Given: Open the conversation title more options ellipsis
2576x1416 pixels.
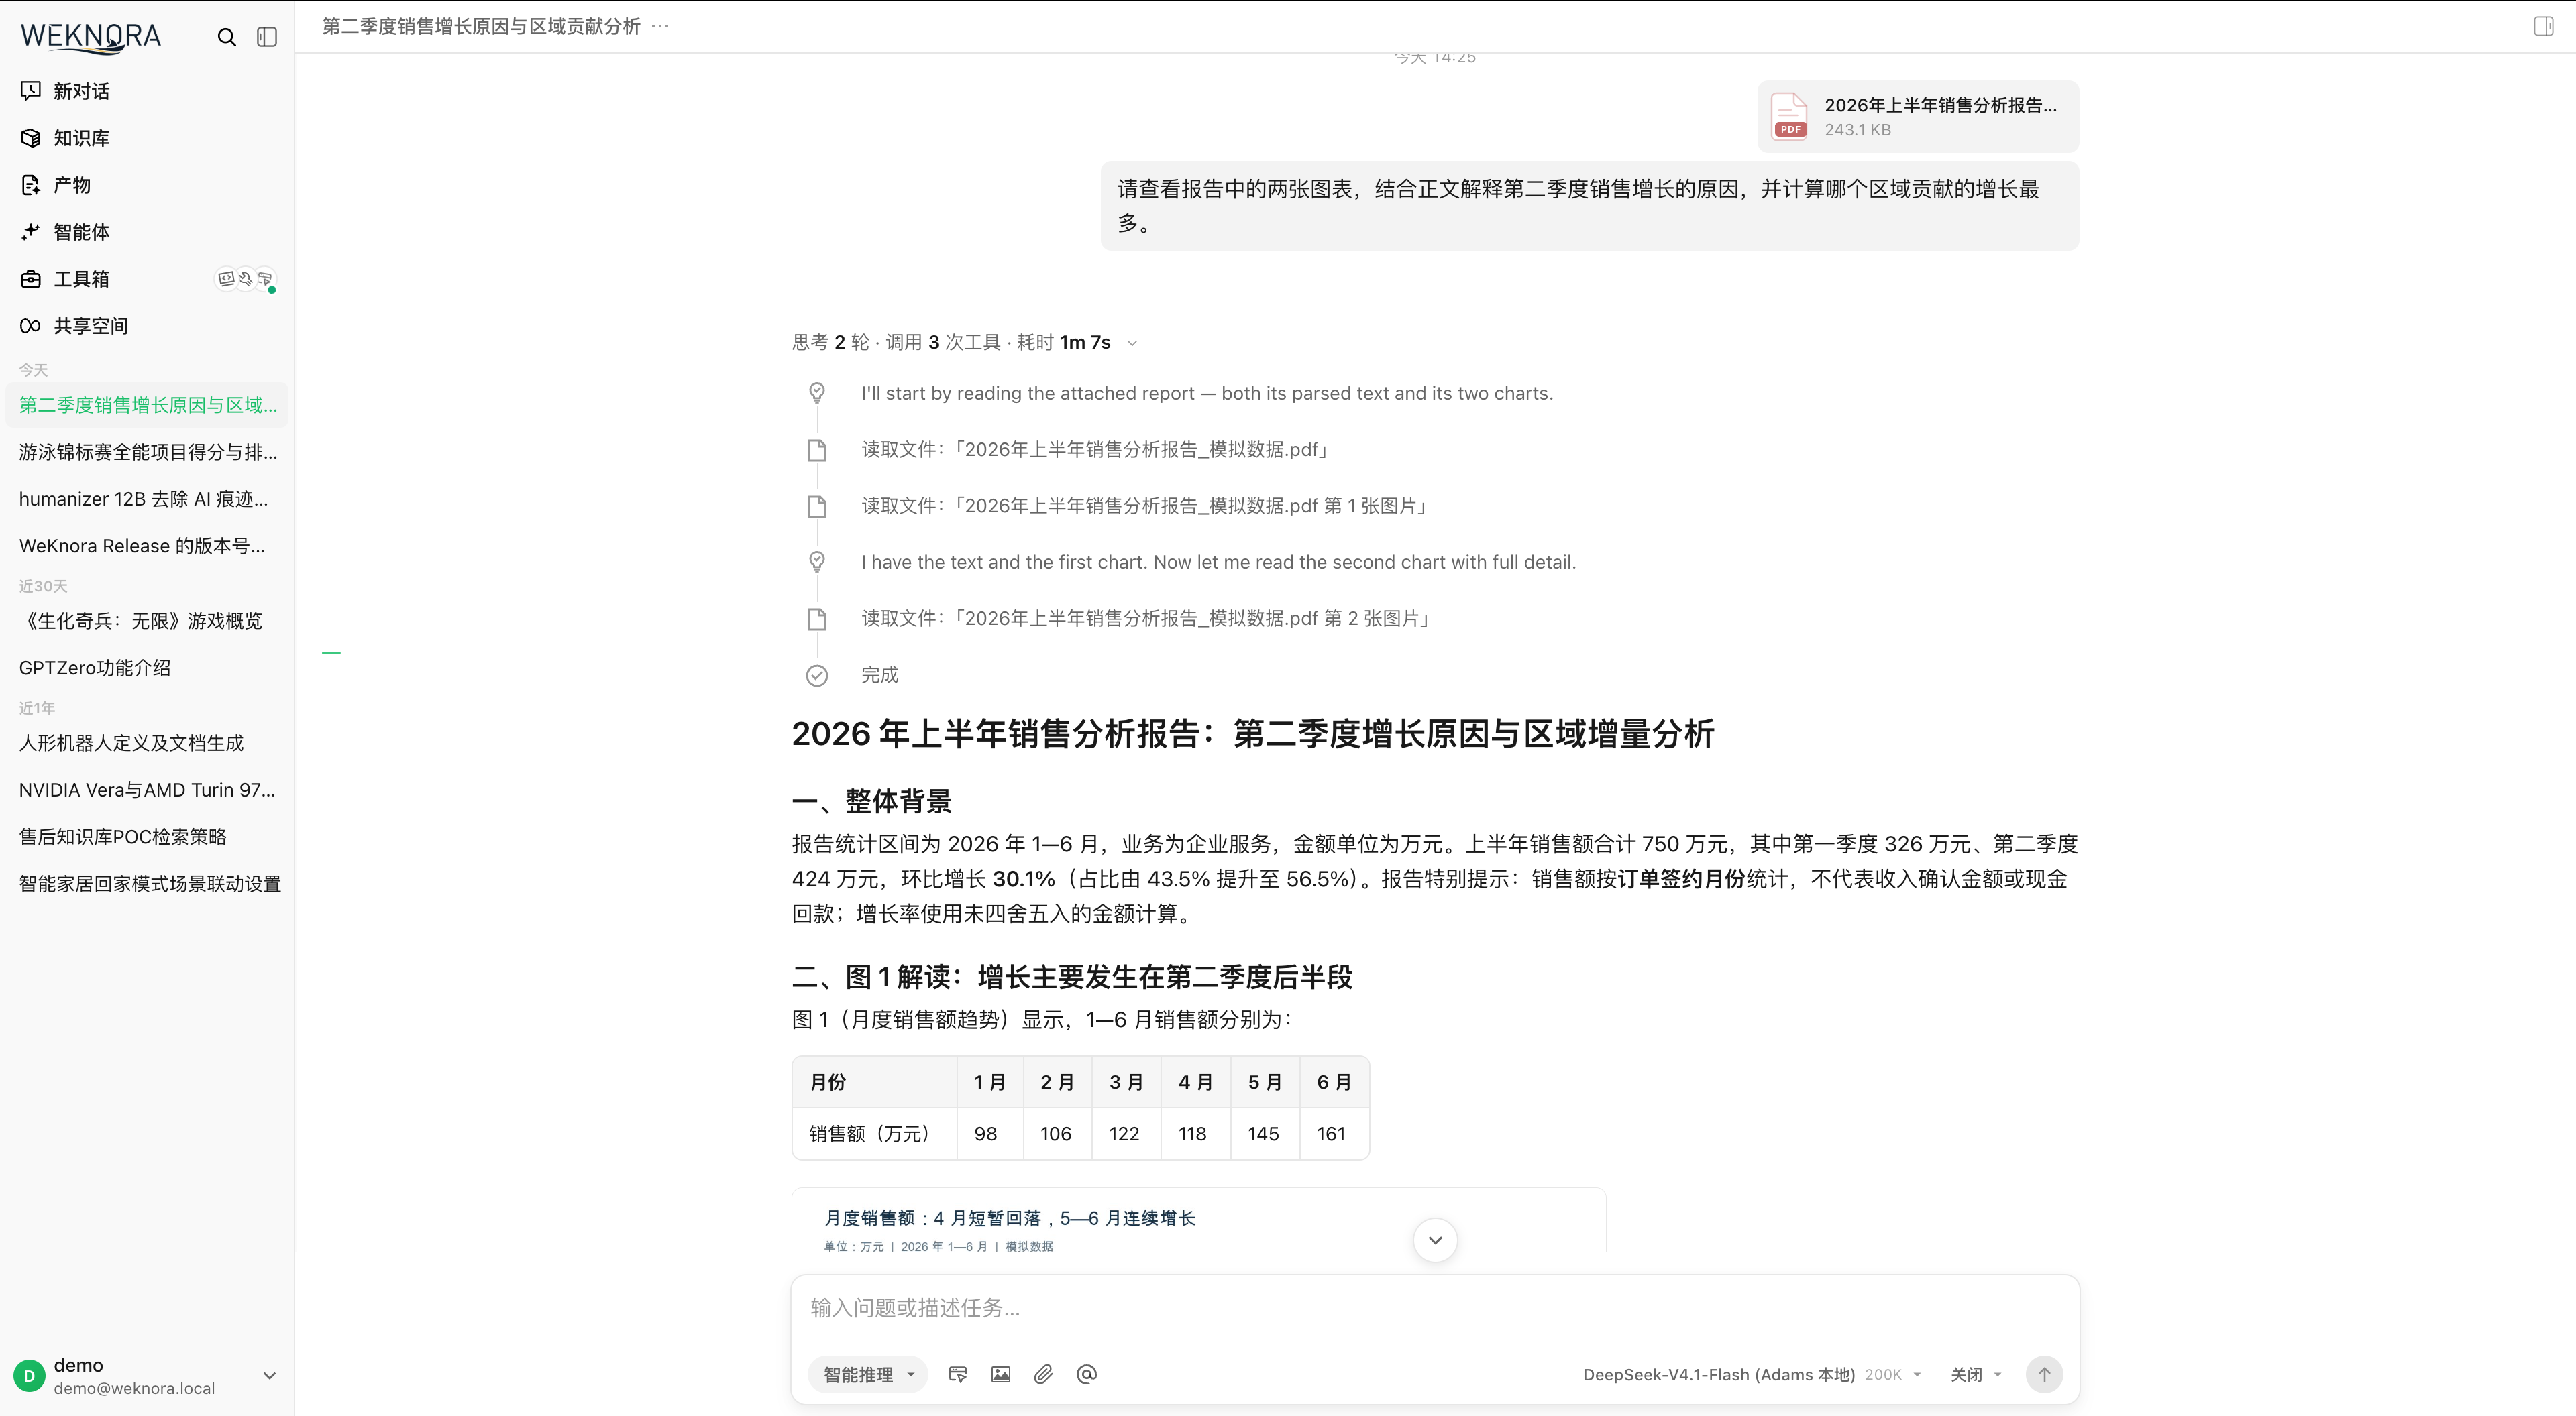Looking at the screenshot, I should click(660, 26).
